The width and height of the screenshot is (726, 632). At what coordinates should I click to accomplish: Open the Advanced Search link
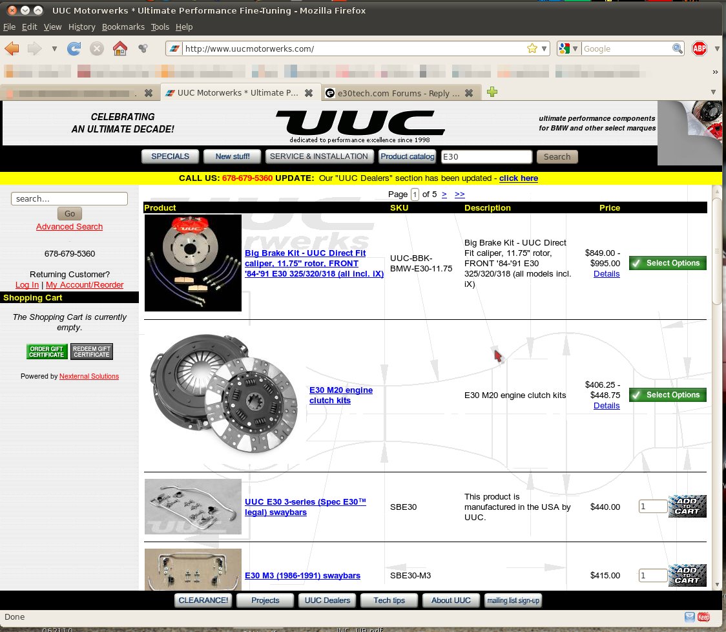[x=70, y=227]
